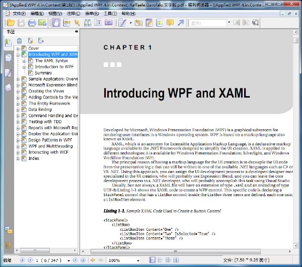Open the page number dropdown
The image size is (302, 267).
[x=68, y=260]
